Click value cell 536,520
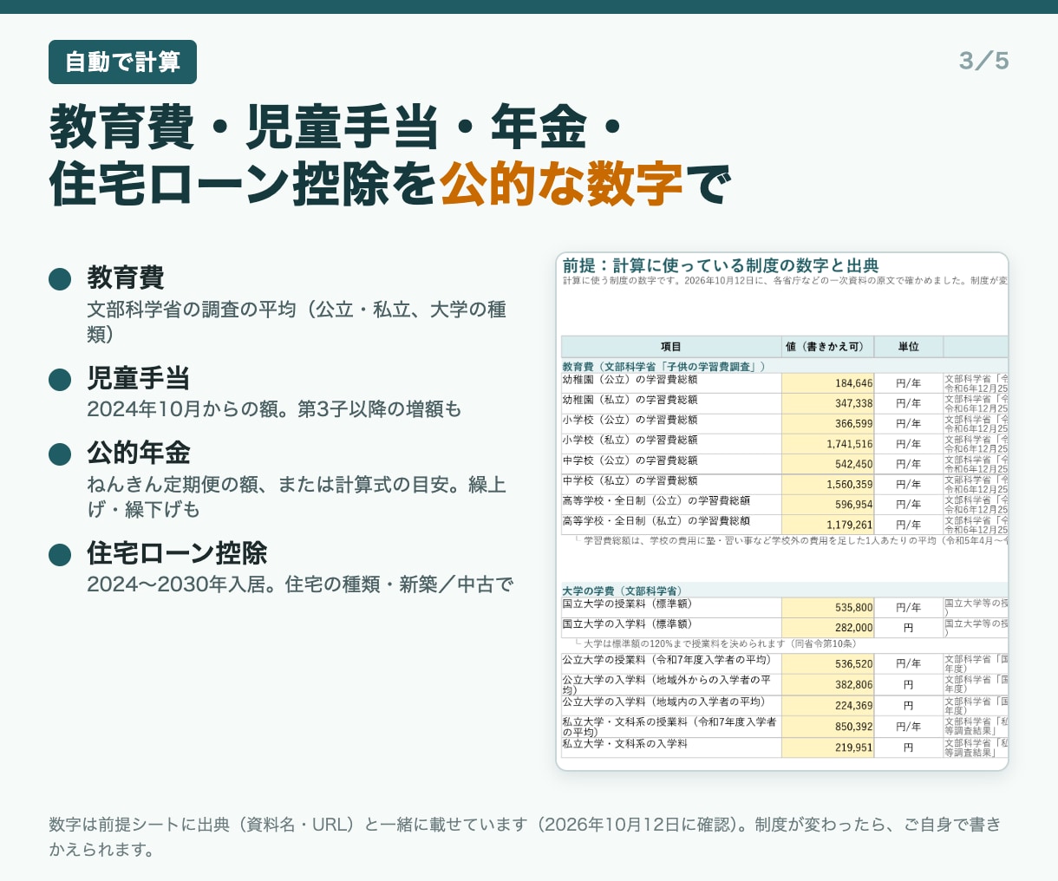This screenshot has height=881, width=1058. point(827,664)
